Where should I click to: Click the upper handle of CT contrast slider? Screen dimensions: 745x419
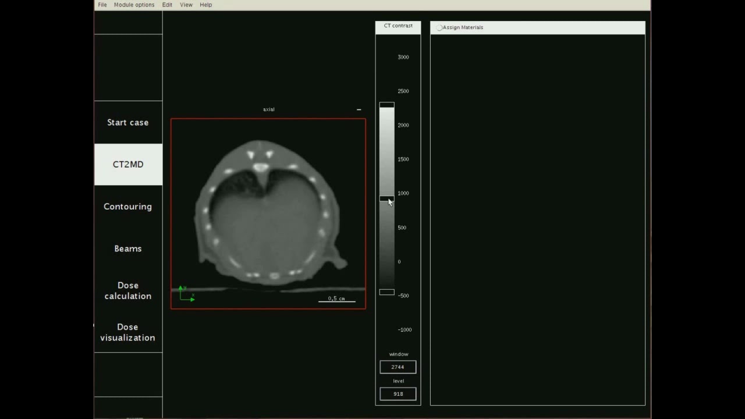click(387, 105)
